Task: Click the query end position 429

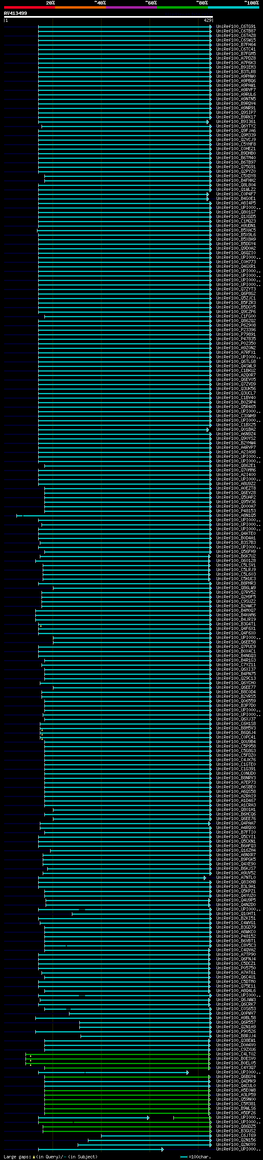Action: [207, 20]
